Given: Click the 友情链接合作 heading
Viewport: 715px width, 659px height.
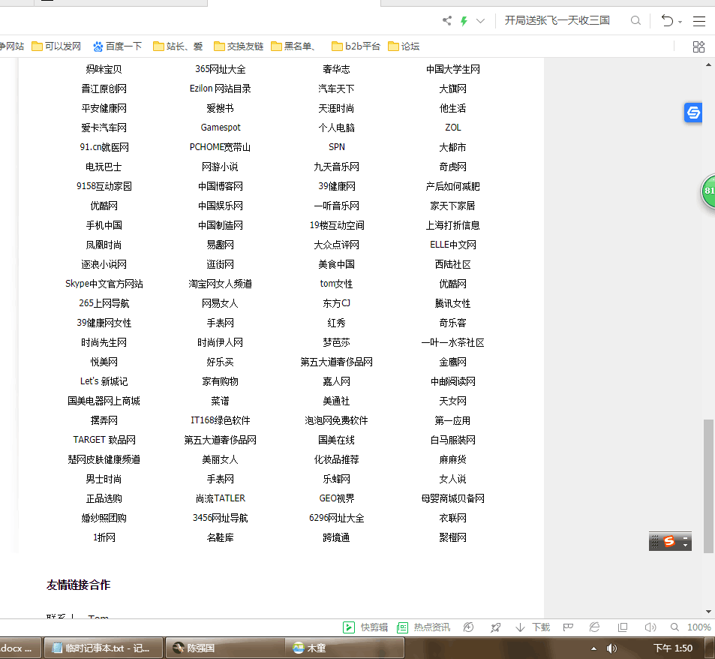Looking at the screenshot, I should (79, 585).
